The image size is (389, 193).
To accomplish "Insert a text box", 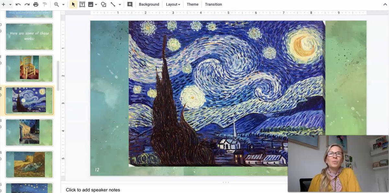I will click(x=82, y=5).
